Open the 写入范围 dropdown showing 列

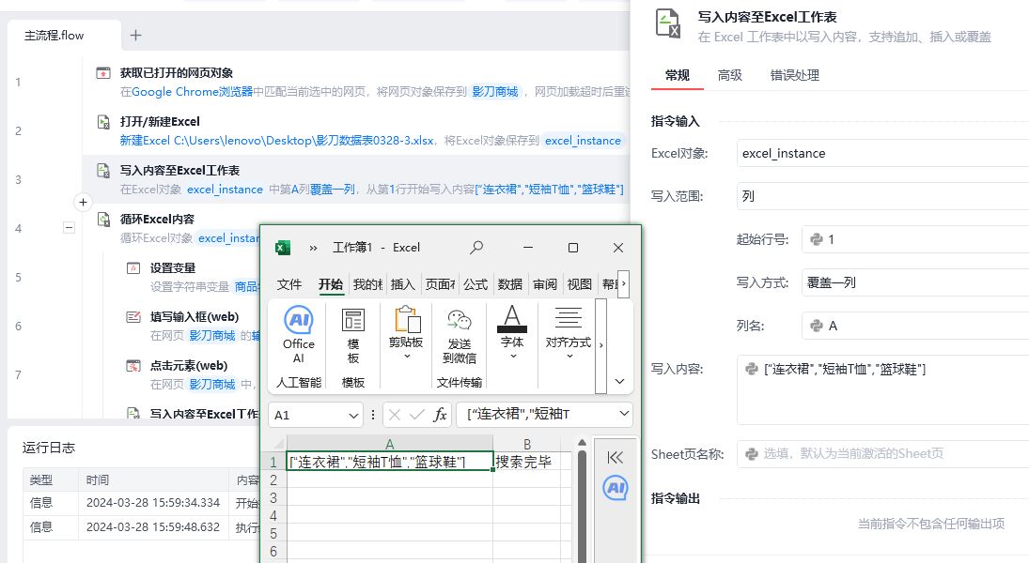point(881,196)
